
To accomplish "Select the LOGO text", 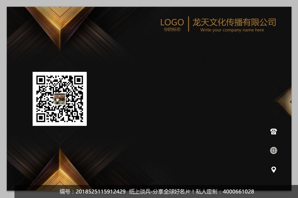I will [x=172, y=22].
